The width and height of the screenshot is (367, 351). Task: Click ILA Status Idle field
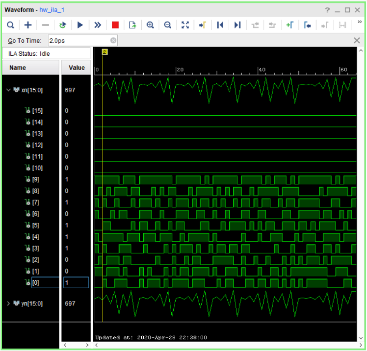[x=46, y=53]
